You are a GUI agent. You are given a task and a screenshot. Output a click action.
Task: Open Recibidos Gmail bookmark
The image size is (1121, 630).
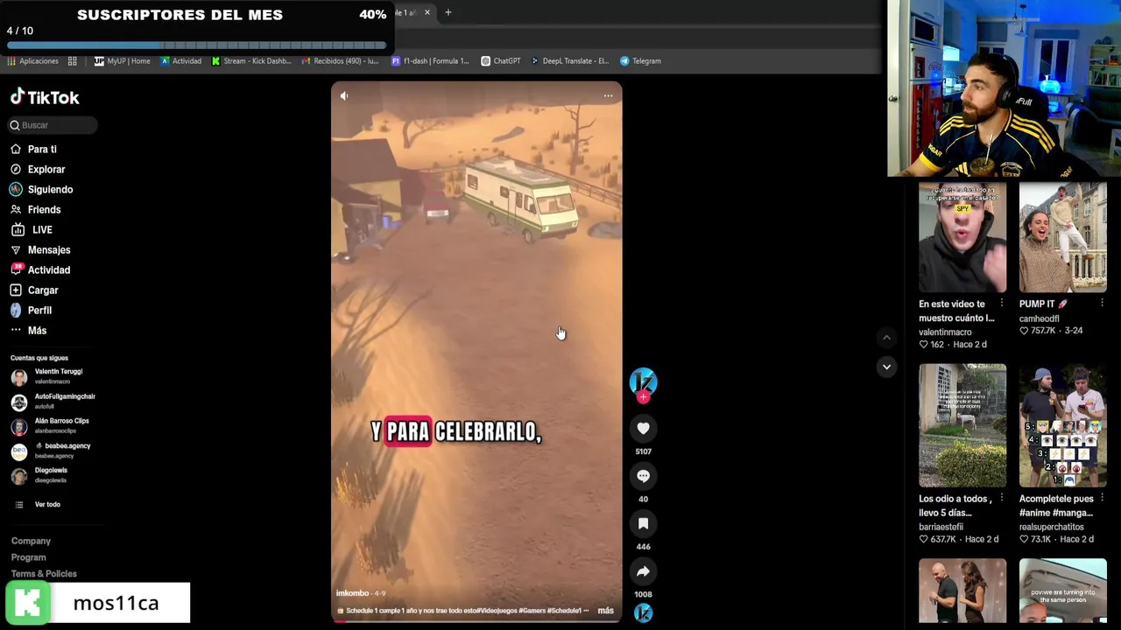[340, 61]
